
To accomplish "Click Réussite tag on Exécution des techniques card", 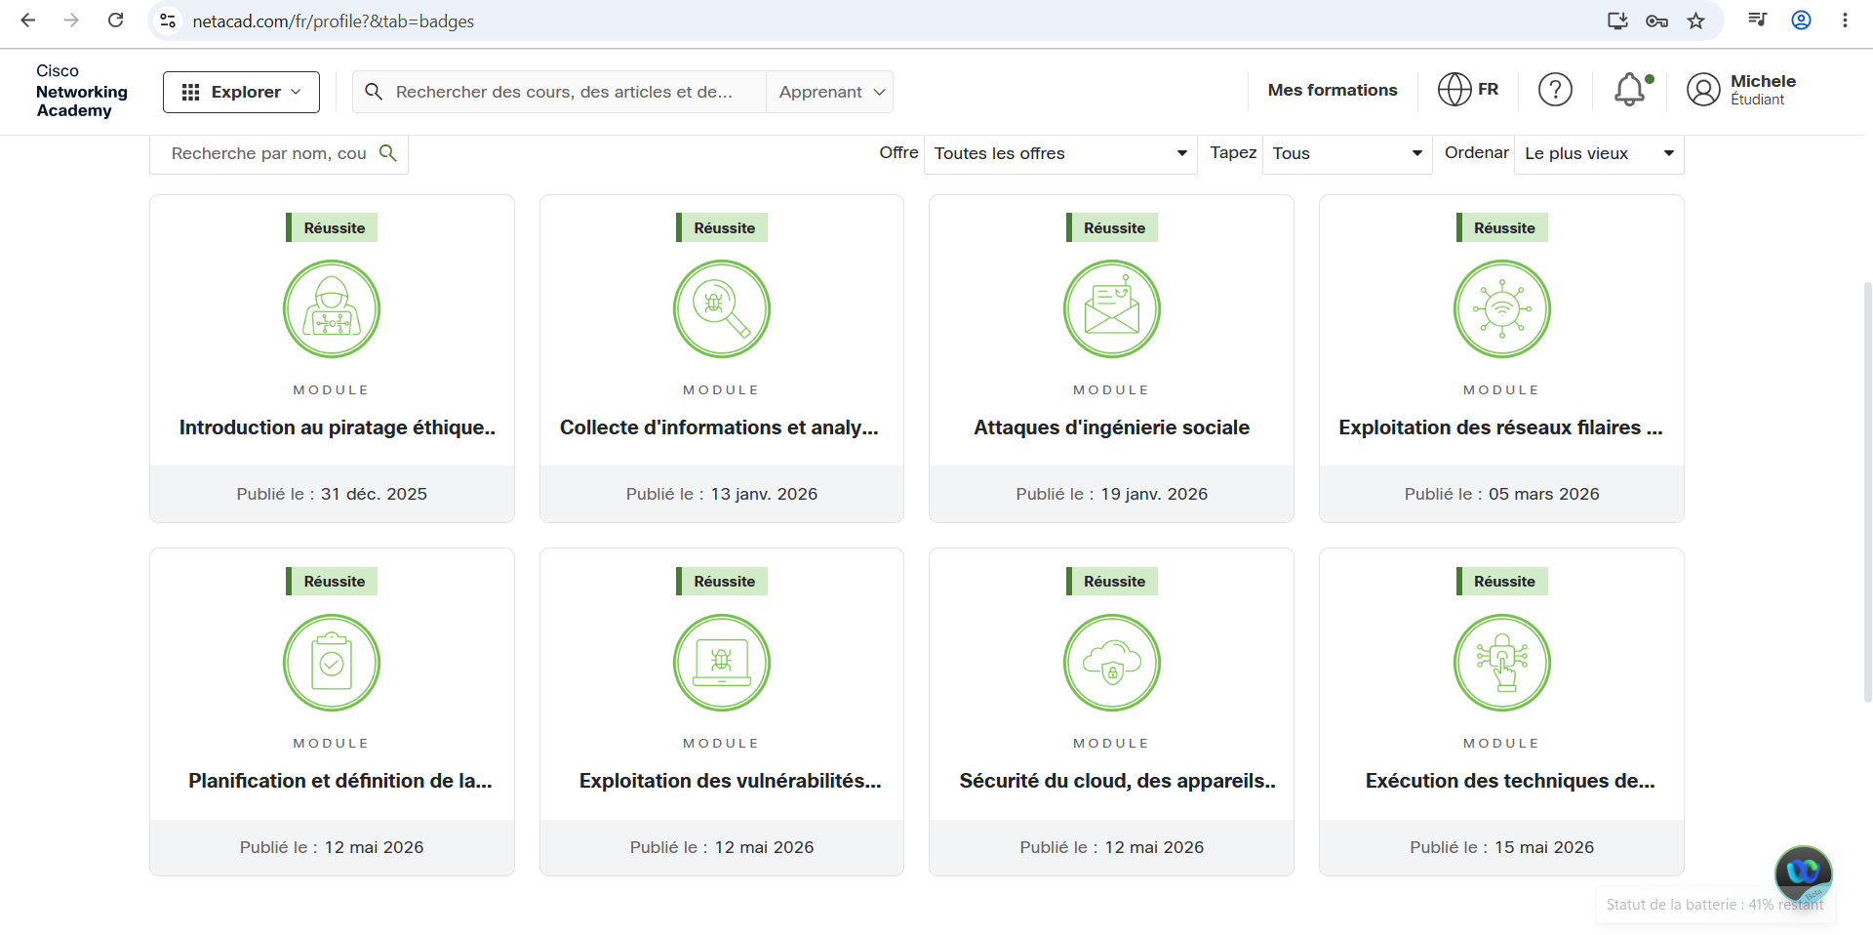I will tap(1502, 581).
